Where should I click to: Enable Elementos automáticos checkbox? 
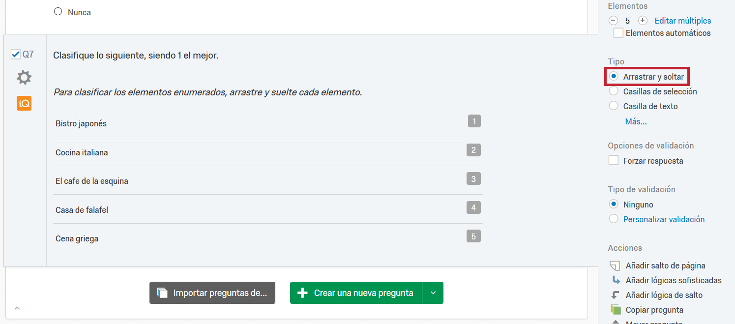(x=618, y=33)
